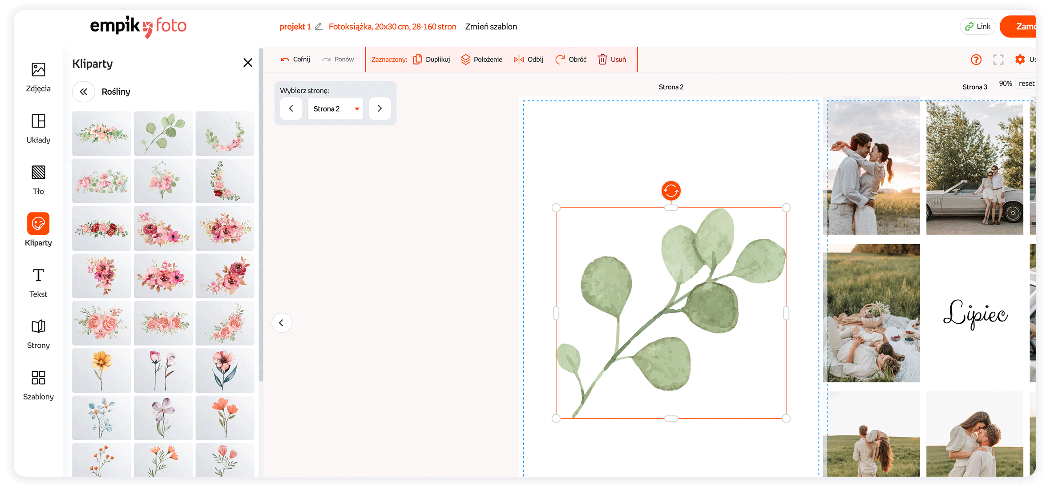Image resolution: width=1050 pixels, height=486 pixels.
Task: Click the orange rotate handle above the clipart
Action: click(670, 191)
